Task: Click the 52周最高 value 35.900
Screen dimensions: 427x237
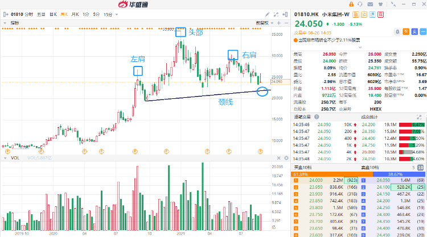Action: pyautogui.click(x=375, y=89)
